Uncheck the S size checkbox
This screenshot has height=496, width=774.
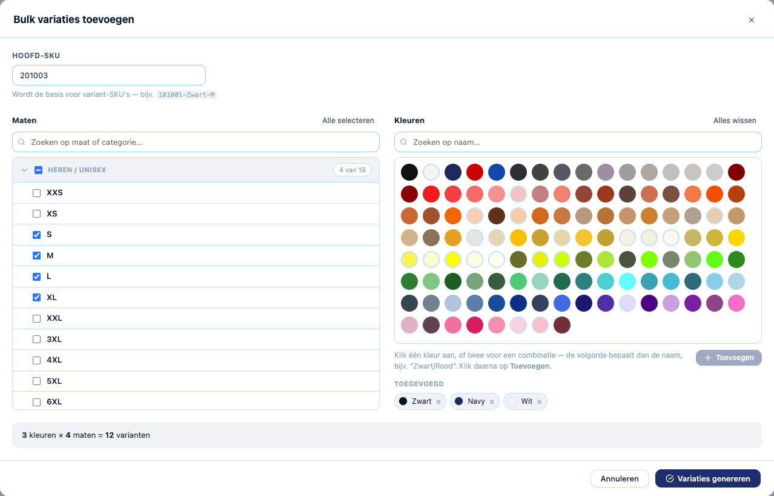[36, 235]
